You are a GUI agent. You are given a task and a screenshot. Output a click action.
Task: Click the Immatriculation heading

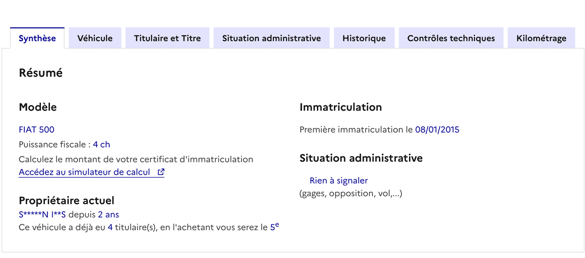340,107
